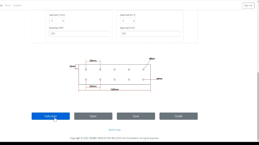Image resolution: width=259 pixels, height=145 pixels.
Task: Click the top-left rebar circle in diagram
Action: pos(86,69)
